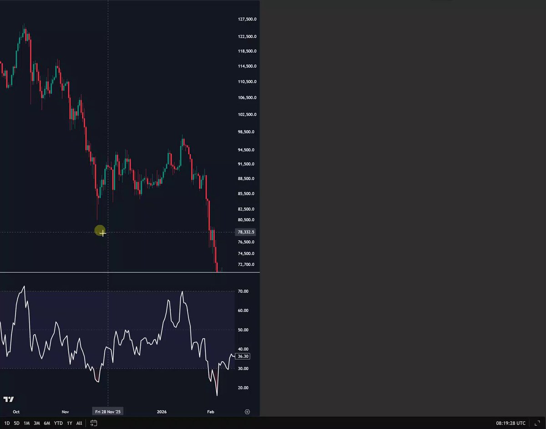Toggle fullscreen mode icon

pos(537,423)
